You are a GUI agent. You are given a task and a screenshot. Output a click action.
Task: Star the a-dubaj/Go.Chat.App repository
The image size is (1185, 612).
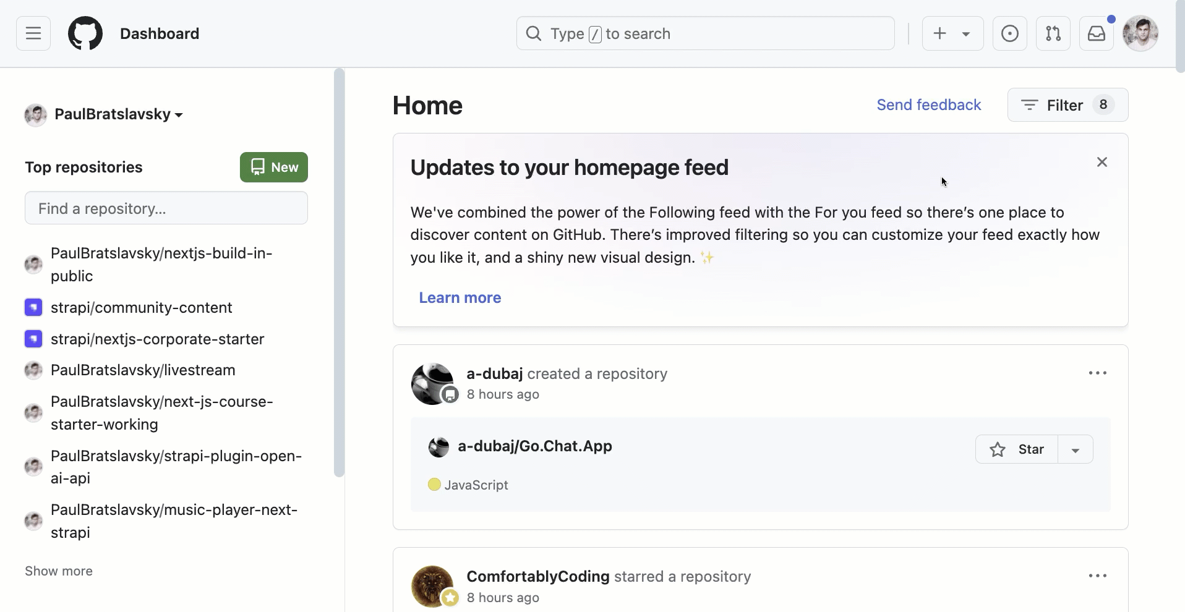[1017, 449]
